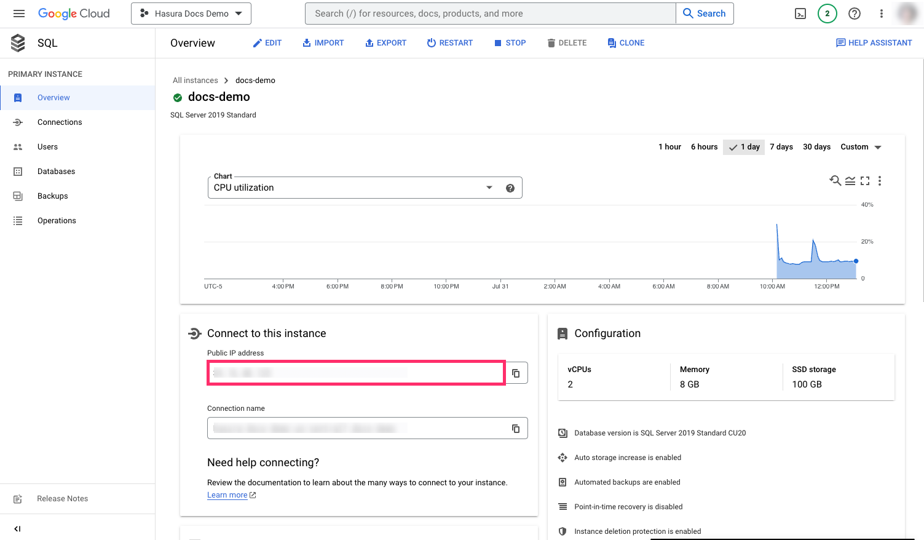Click the Users sidebar icon
This screenshot has height=540, width=924.
coord(18,147)
